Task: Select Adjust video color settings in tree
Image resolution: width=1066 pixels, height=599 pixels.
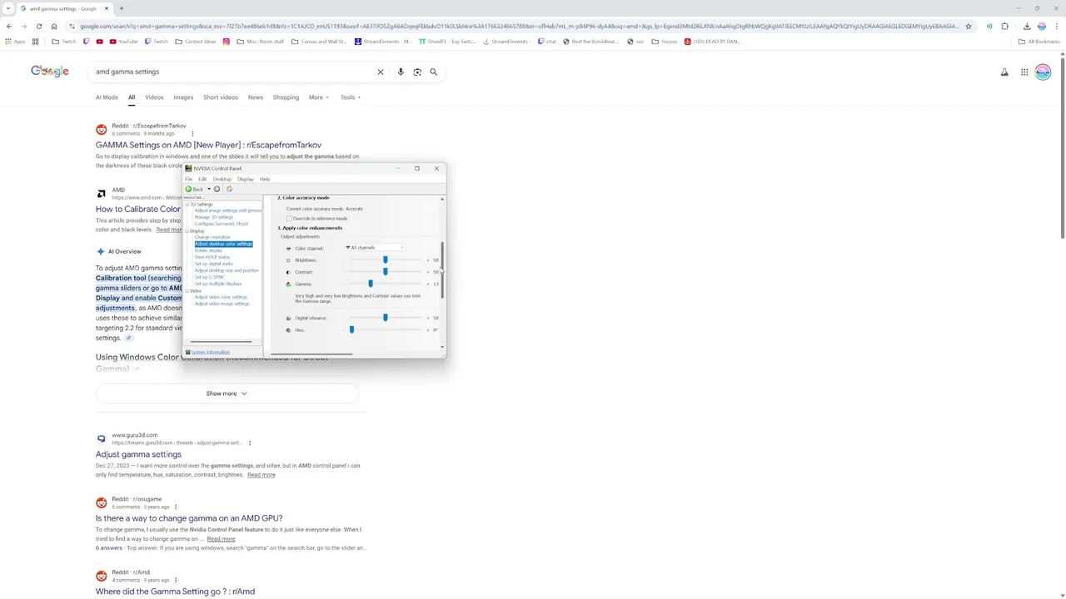Action: pyautogui.click(x=221, y=297)
